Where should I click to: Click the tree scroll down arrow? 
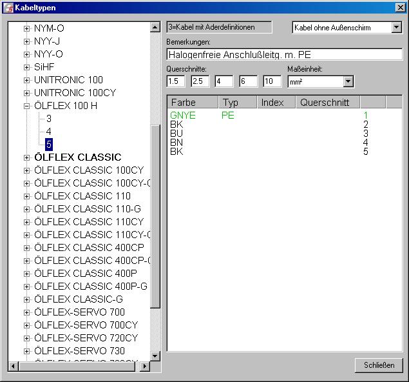(x=155, y=356)
